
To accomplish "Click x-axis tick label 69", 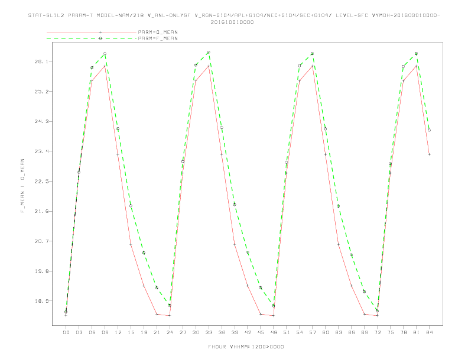I will pos(365,332).
